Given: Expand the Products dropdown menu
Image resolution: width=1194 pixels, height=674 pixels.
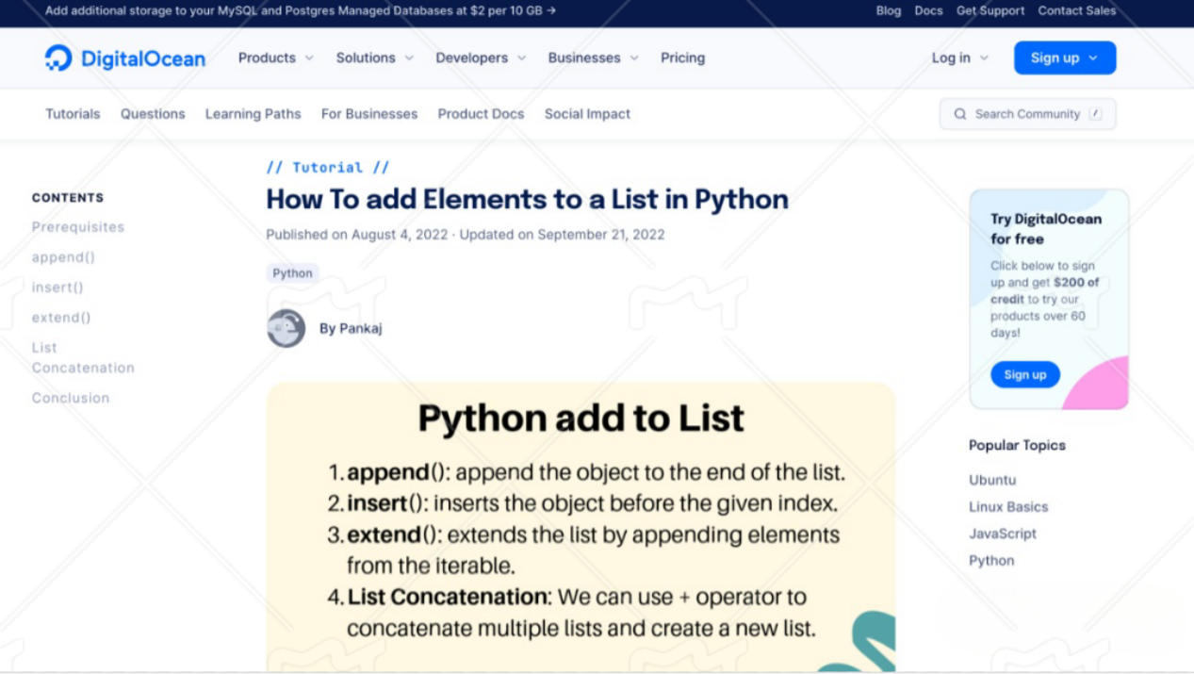Looking at the screenshot, I should [275, 58].
